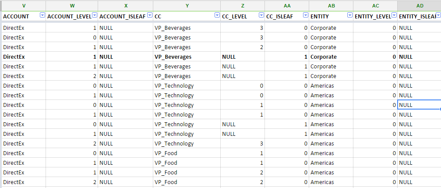This screenshot has height=188, width=441.
Task: Click VP_Food cell with ACCOUNT_LEVEL 0
Action: tap(187, 153)
